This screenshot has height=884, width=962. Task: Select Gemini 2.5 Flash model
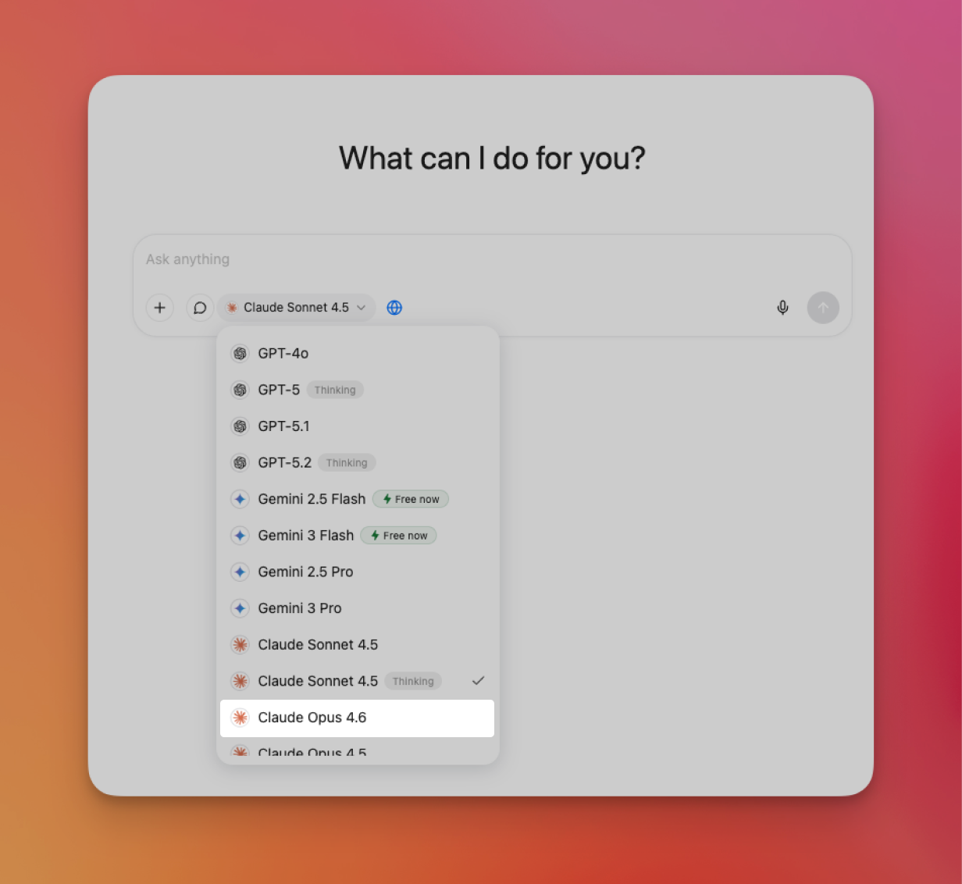tap(358, 499)
